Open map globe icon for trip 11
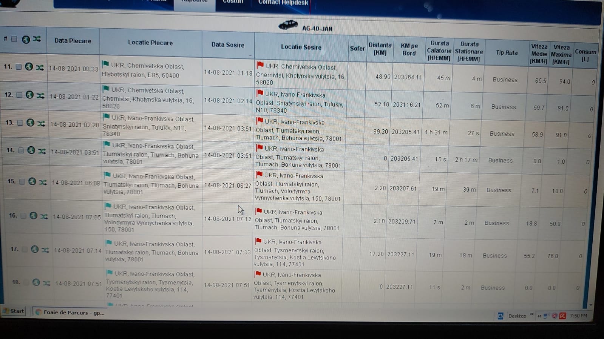Image resolution: width=604 pixels, height=339 pixels. point(29,67)
